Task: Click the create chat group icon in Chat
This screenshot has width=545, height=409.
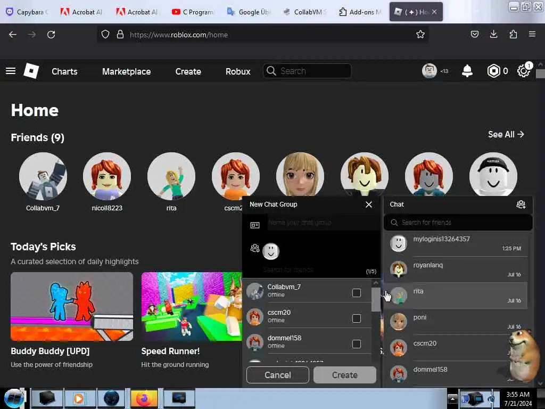Action: pyautogui.click(x=521, y=204)
